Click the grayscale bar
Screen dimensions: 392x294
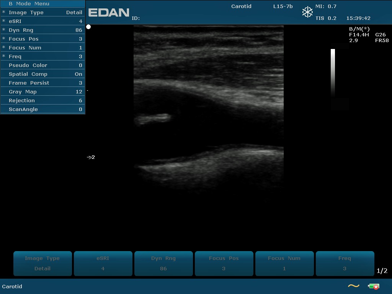pyautogui.click(x=333, y=73)
